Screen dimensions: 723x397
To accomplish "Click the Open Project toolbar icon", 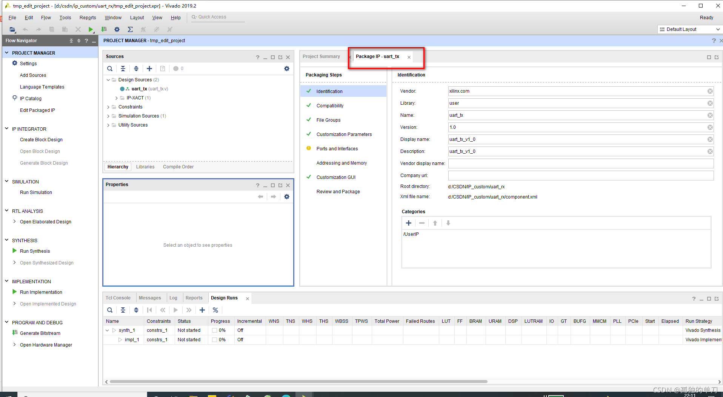I will pyautogui.click(x=12, y=29).
